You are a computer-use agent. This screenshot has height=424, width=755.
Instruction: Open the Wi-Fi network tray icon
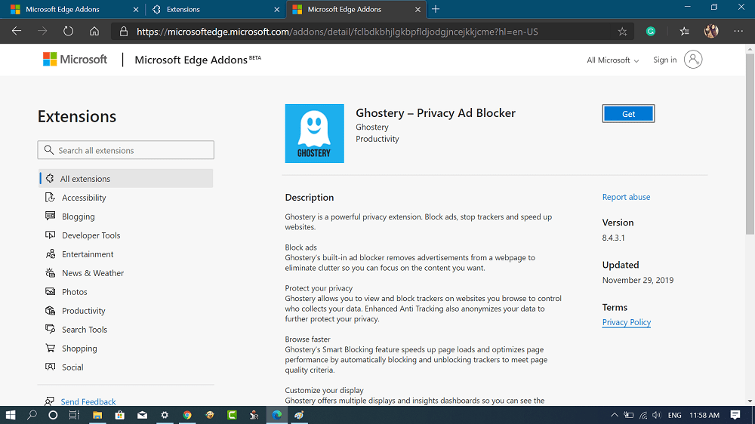(x=643, y=415)
